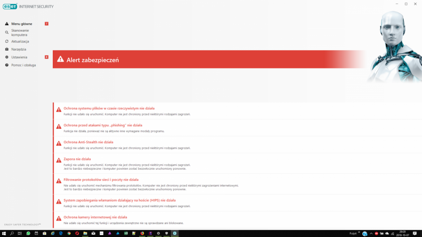Click the warning triangle beside Menu główne

[7, 24]
